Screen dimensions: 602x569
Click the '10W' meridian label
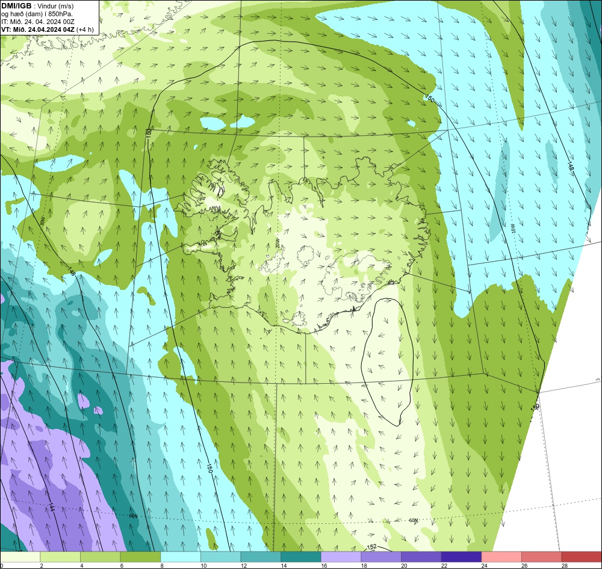(512, 229)
